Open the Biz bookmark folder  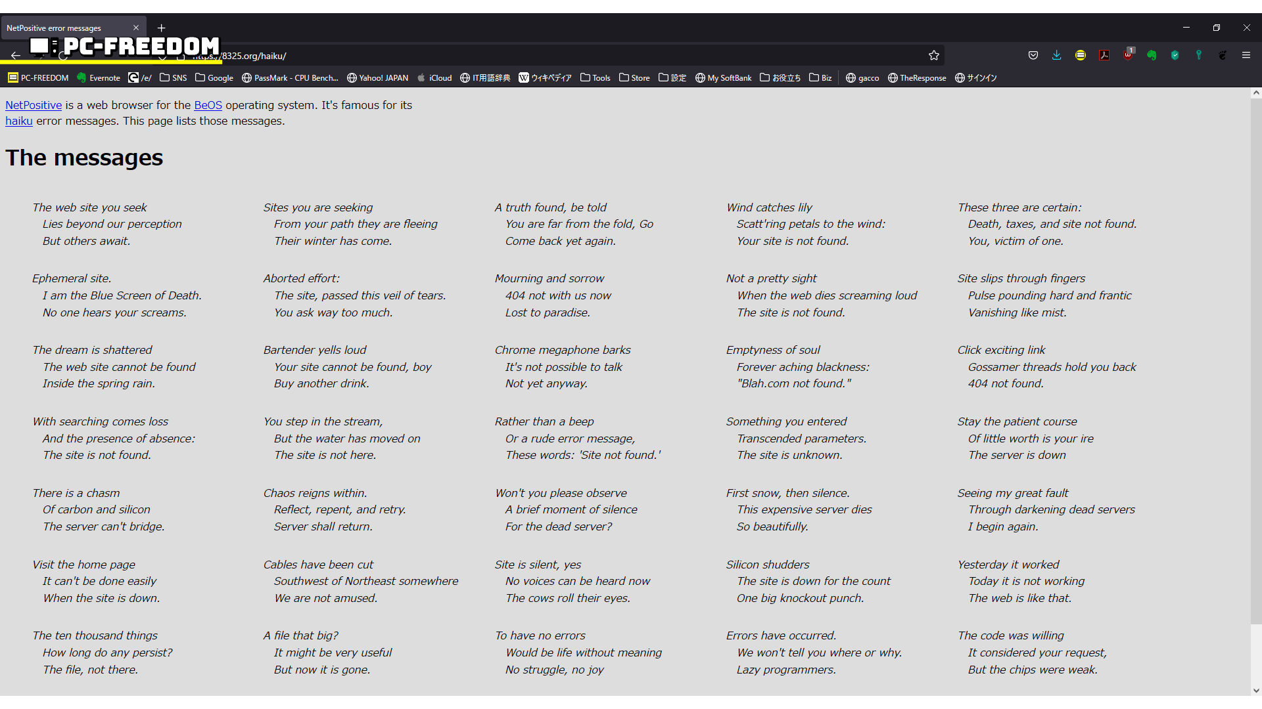[820, 78]
